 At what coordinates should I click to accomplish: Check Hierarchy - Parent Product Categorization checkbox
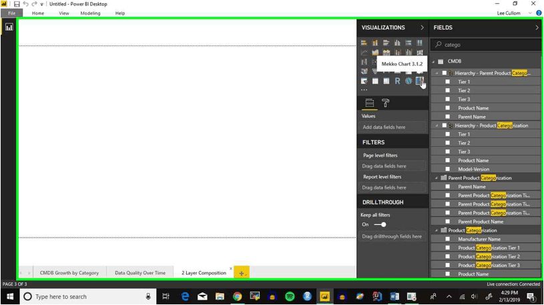tap(444, 73)
